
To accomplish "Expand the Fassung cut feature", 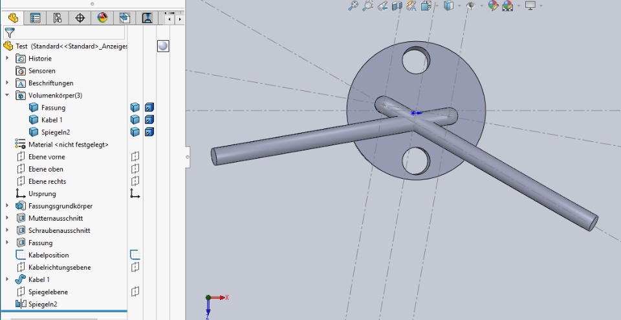I will (6, 242).
